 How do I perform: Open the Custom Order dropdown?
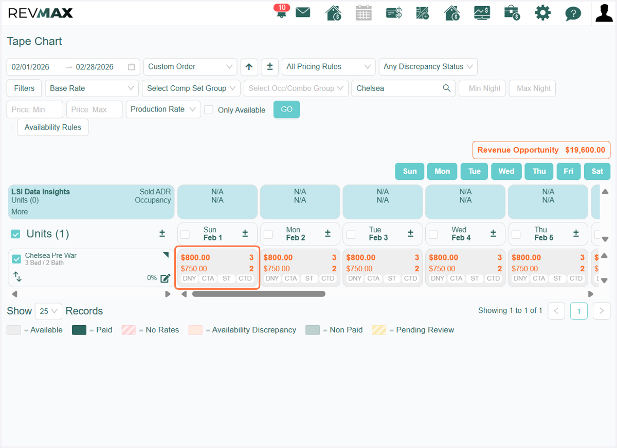click(190, 67)
